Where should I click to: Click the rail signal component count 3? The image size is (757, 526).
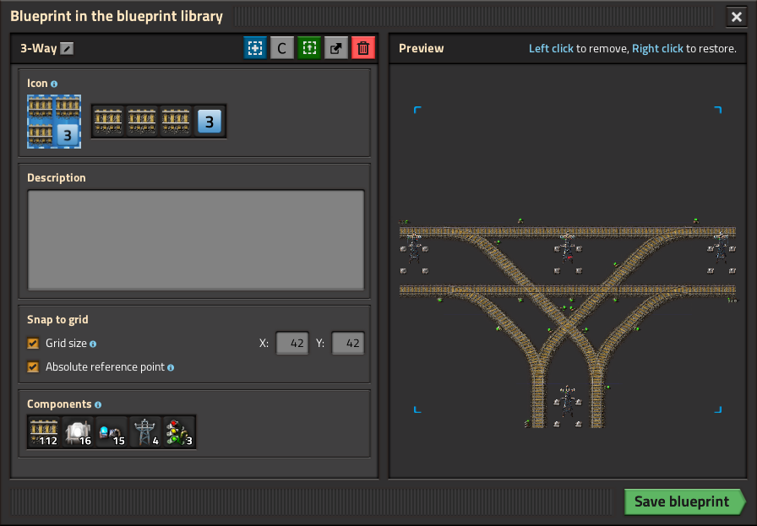(x=178, y=432)
